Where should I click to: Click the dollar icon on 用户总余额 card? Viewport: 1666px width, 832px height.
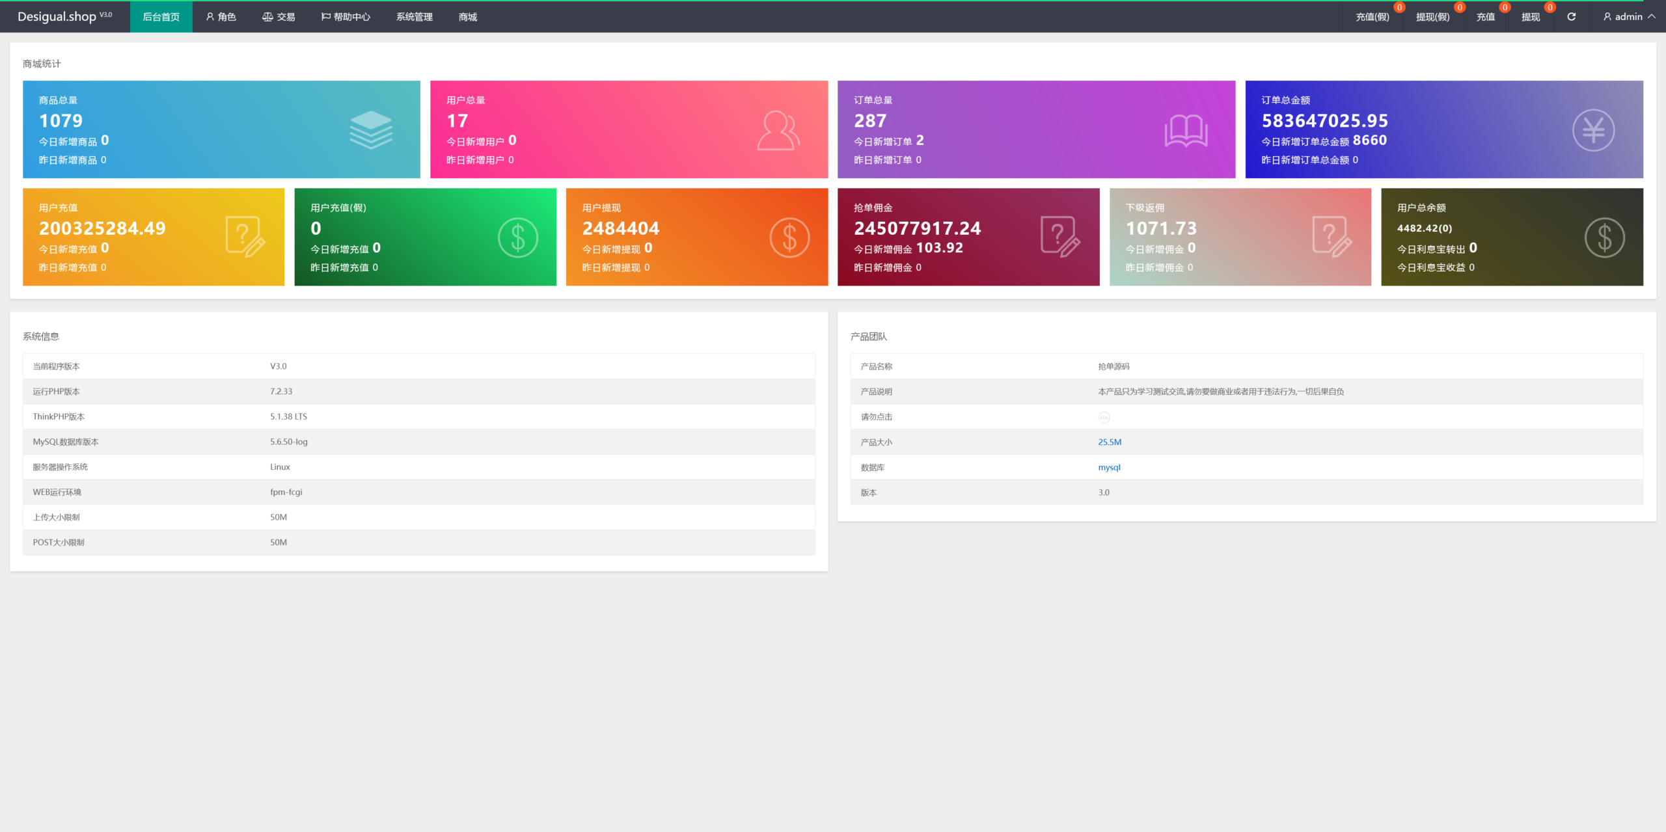(1604, 237)
